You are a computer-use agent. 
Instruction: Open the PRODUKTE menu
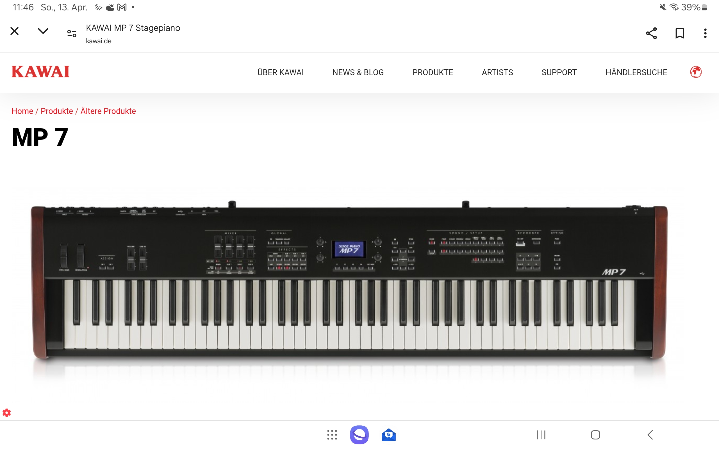pos(433,72)
